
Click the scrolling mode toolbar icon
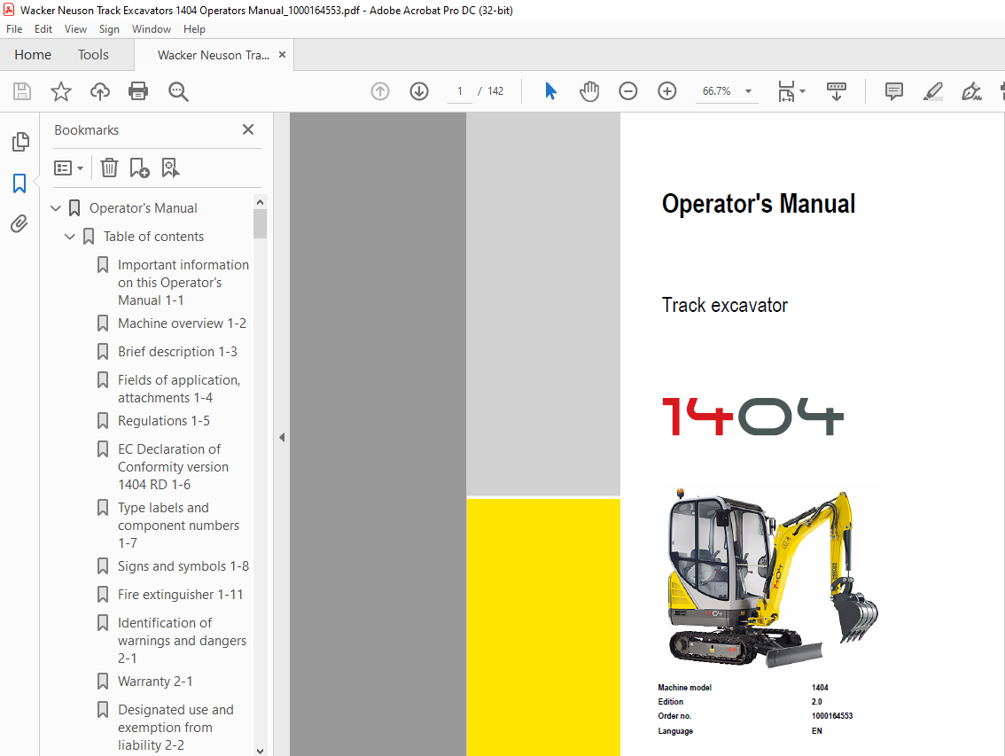pyautogui.click(x=837, y=91)
